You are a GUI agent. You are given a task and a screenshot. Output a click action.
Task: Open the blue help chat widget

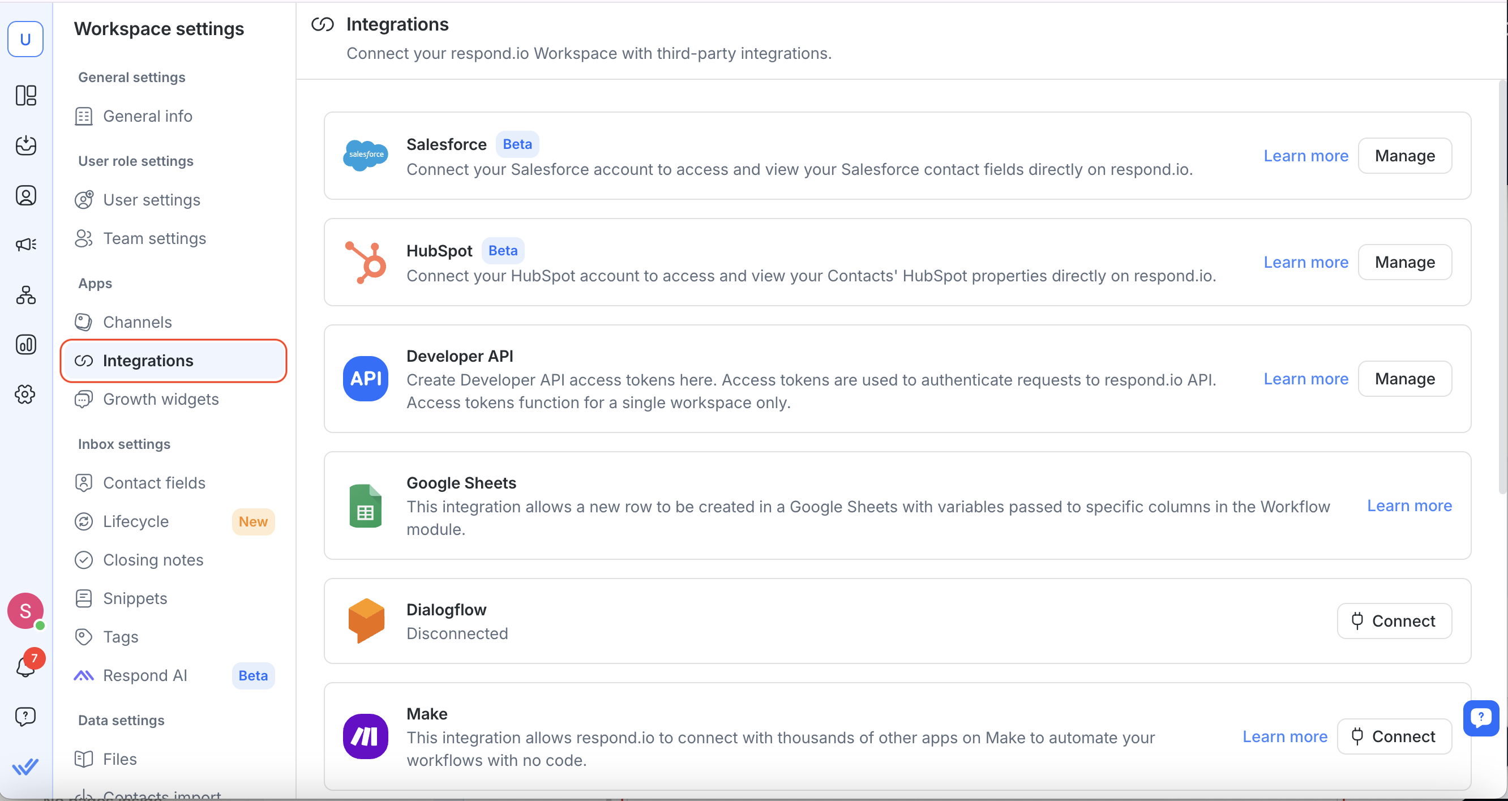(x=1480, y=717)
